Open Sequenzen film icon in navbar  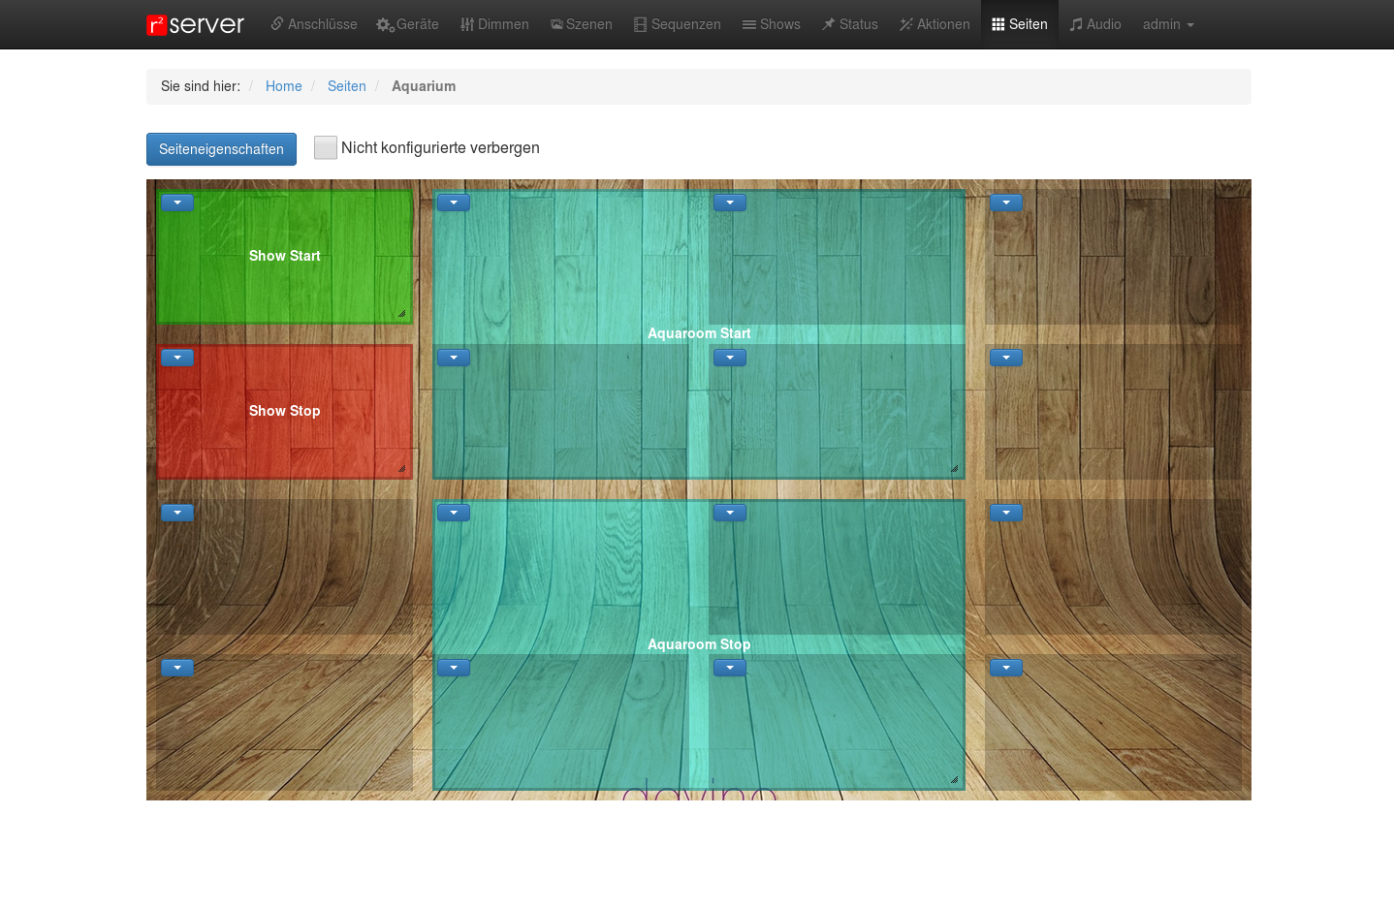(x=640, y=24)
